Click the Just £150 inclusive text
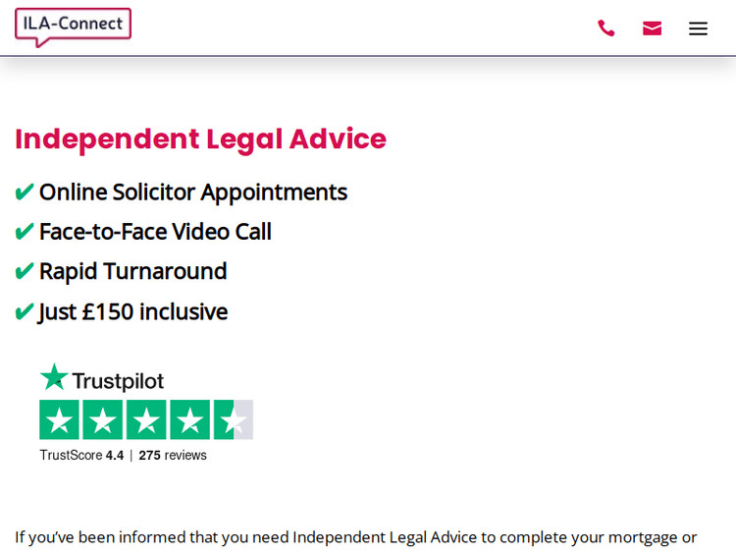The image size is (736, 553). click(132, 311)
